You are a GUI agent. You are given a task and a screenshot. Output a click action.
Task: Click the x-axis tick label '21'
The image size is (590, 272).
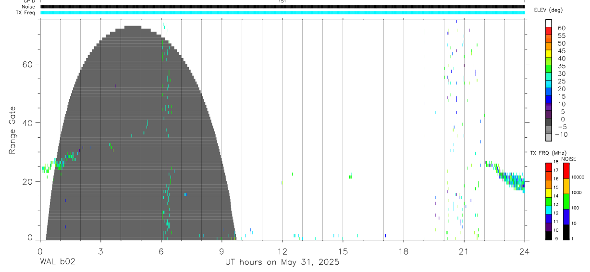click(x=464, y=251)
